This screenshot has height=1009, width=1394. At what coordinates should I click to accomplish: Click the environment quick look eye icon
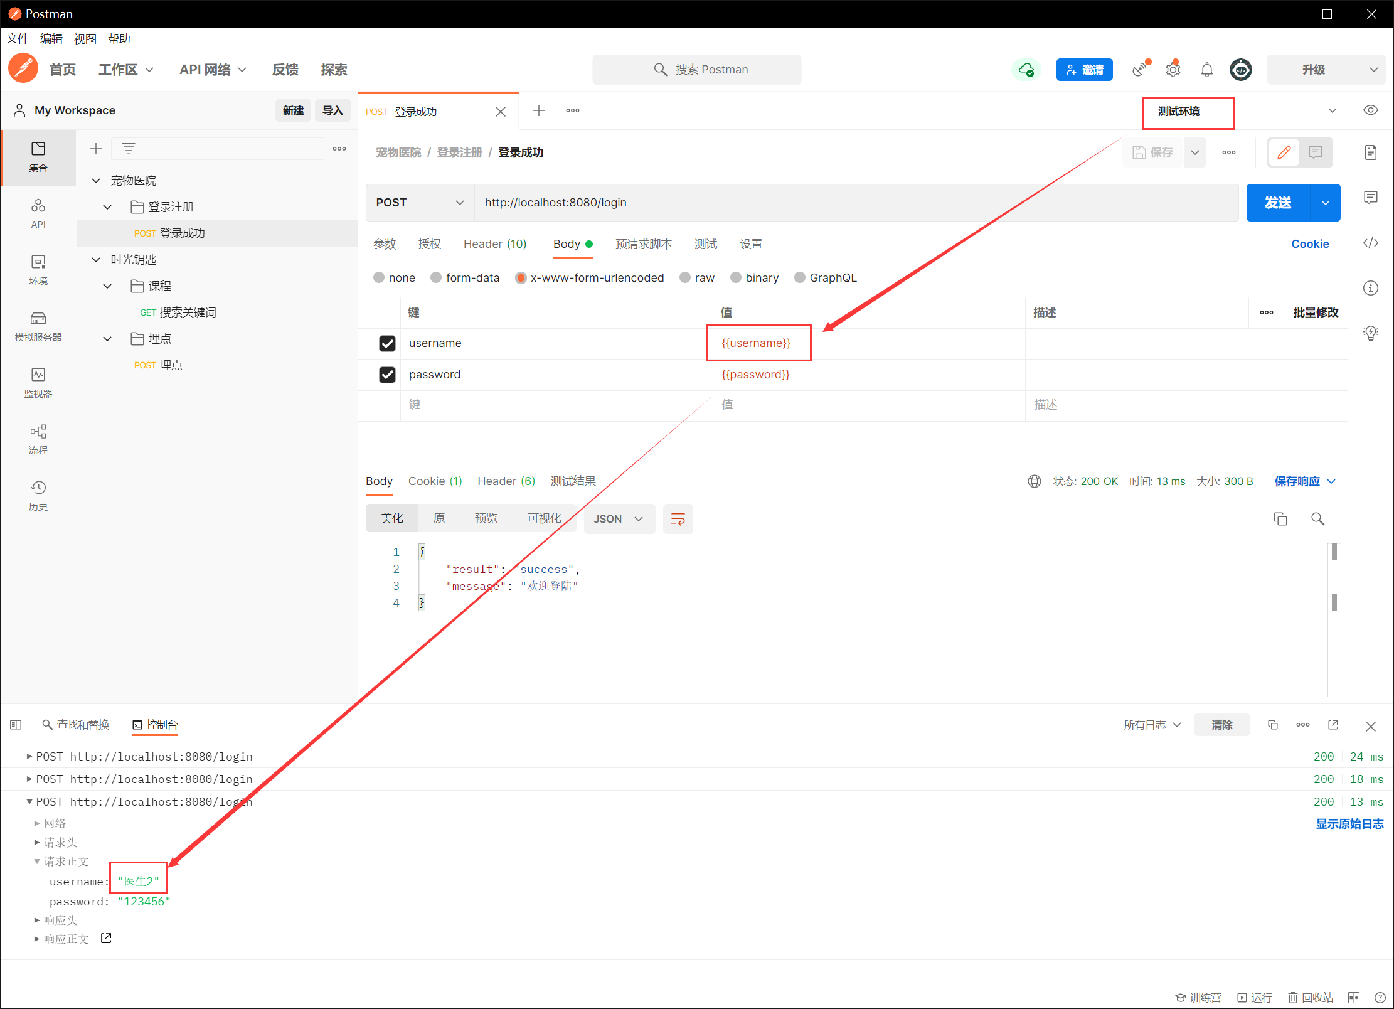pyautogui.click(x=1370, y=110)
